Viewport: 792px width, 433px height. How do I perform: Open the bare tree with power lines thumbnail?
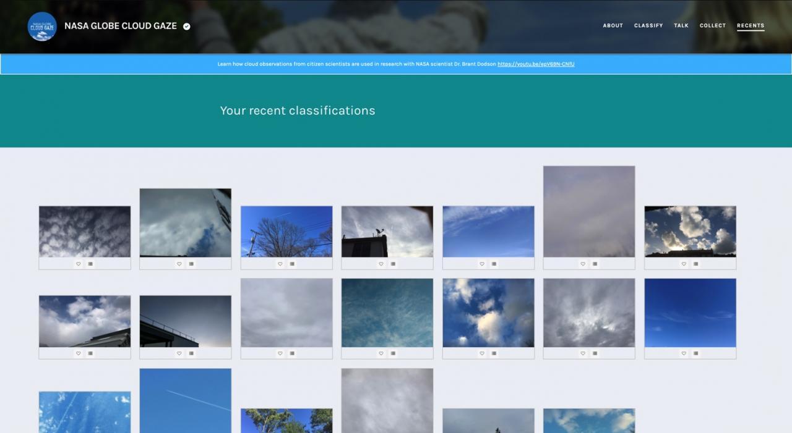286,232
